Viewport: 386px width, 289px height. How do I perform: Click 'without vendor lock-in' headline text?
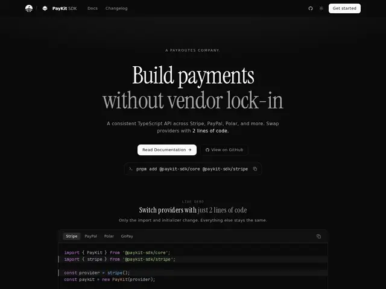(x=193, y=101)
